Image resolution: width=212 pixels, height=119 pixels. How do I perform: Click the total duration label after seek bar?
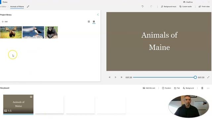pos(201,77)
